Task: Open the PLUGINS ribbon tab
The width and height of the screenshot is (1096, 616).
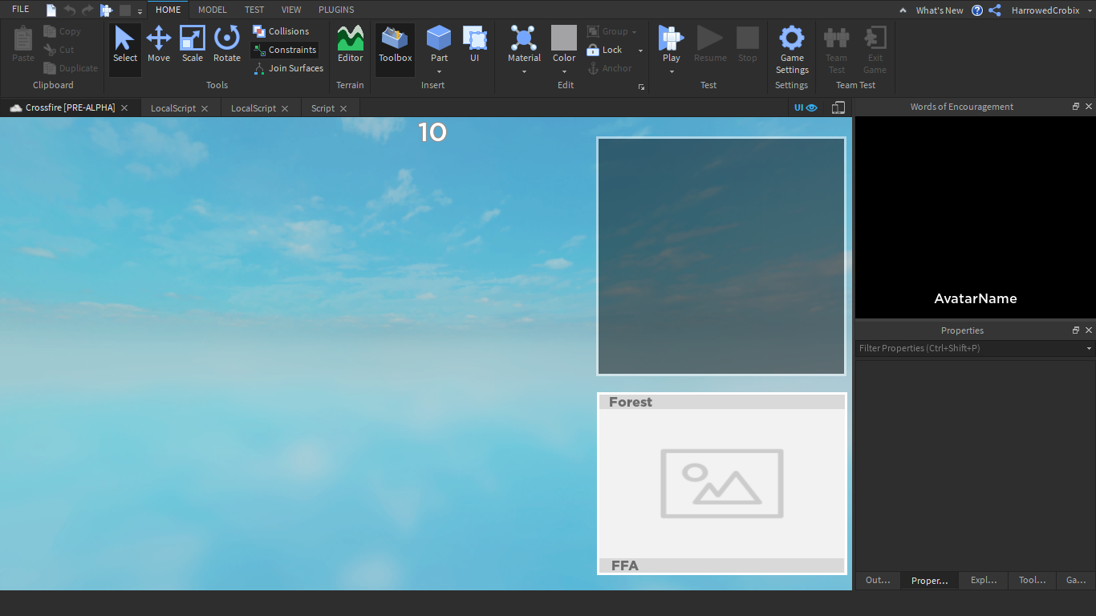Action: pos(336,10)
